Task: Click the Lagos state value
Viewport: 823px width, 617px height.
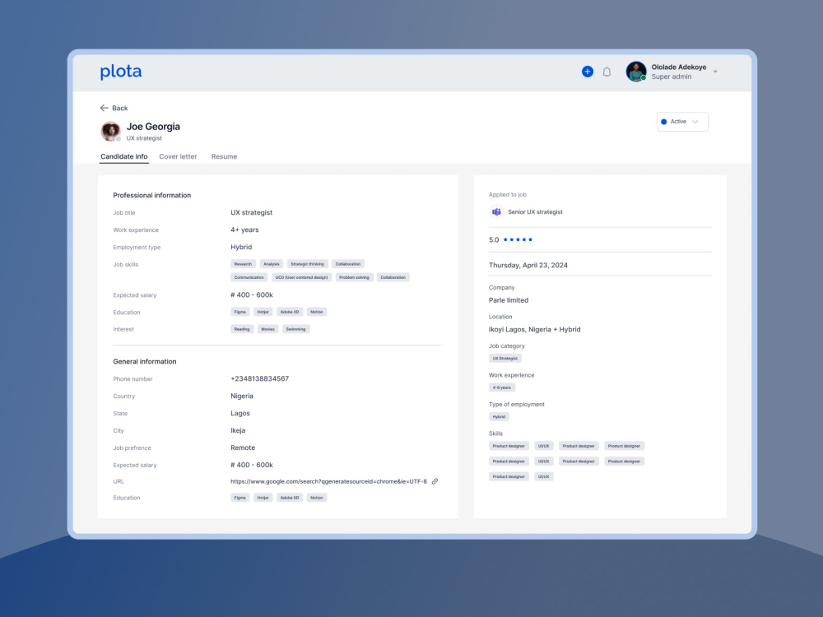Action: tap(239, 414)
